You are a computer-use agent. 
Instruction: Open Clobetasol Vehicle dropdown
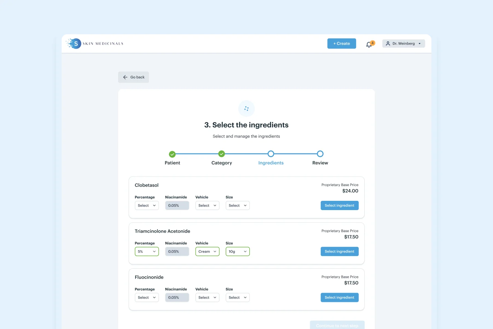coord(207,206)
